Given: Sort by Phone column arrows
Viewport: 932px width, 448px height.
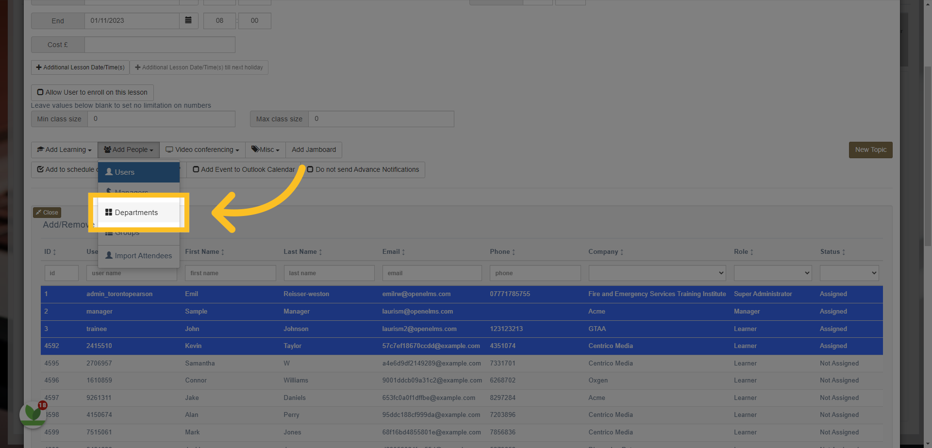Looking at the screenshot, I should point(514,252).
